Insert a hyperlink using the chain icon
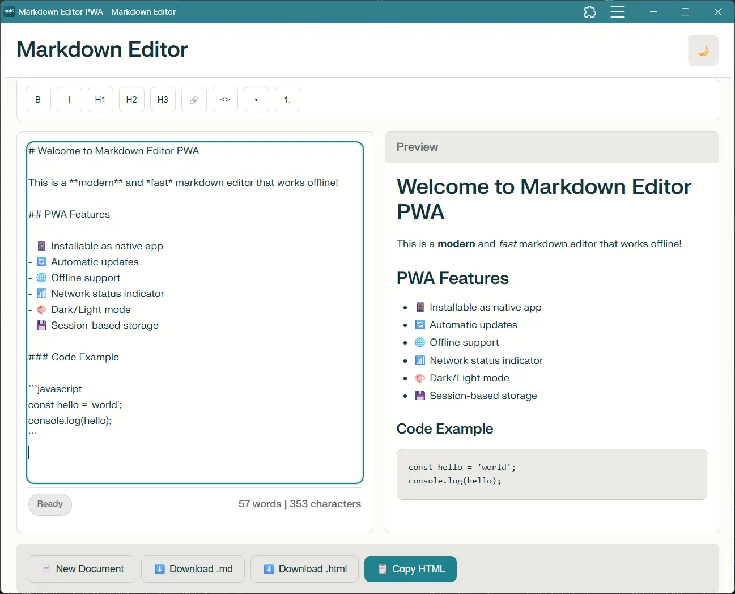Viewport: 735px width, 594px height. [194, 99]
